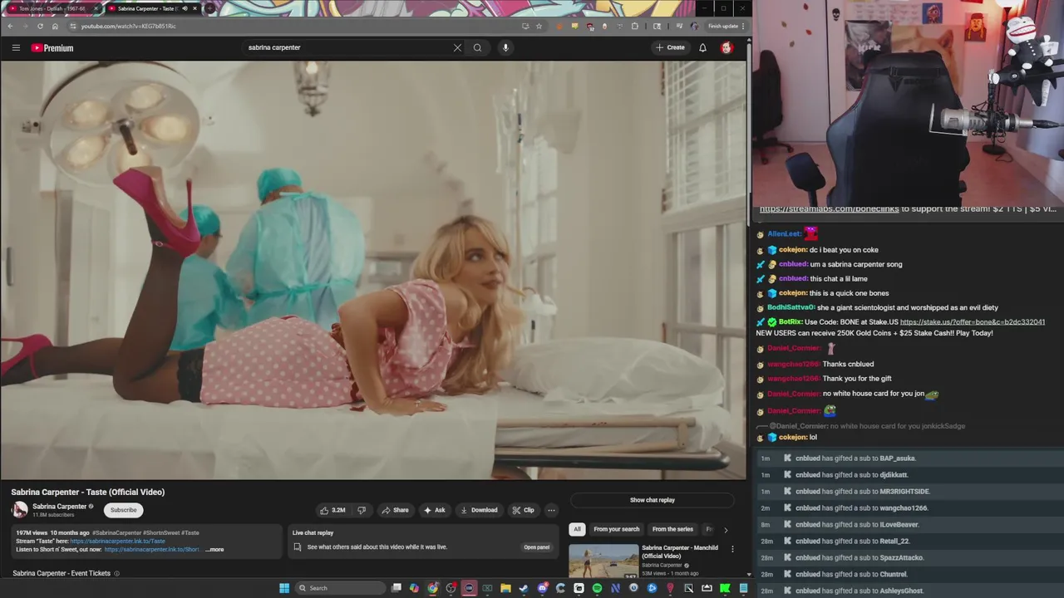Open streamlabs.com/boneclinks link in stream
This screenshot has width=1064, height=598.
[829, 209]
